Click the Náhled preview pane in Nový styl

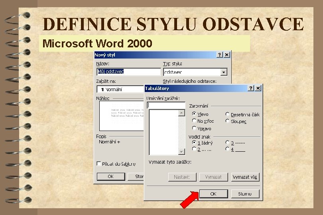(122, 116)
